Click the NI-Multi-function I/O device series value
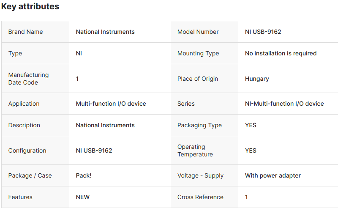Image resolution: width=338 pixels, height=208 pixels. (284, 104)
